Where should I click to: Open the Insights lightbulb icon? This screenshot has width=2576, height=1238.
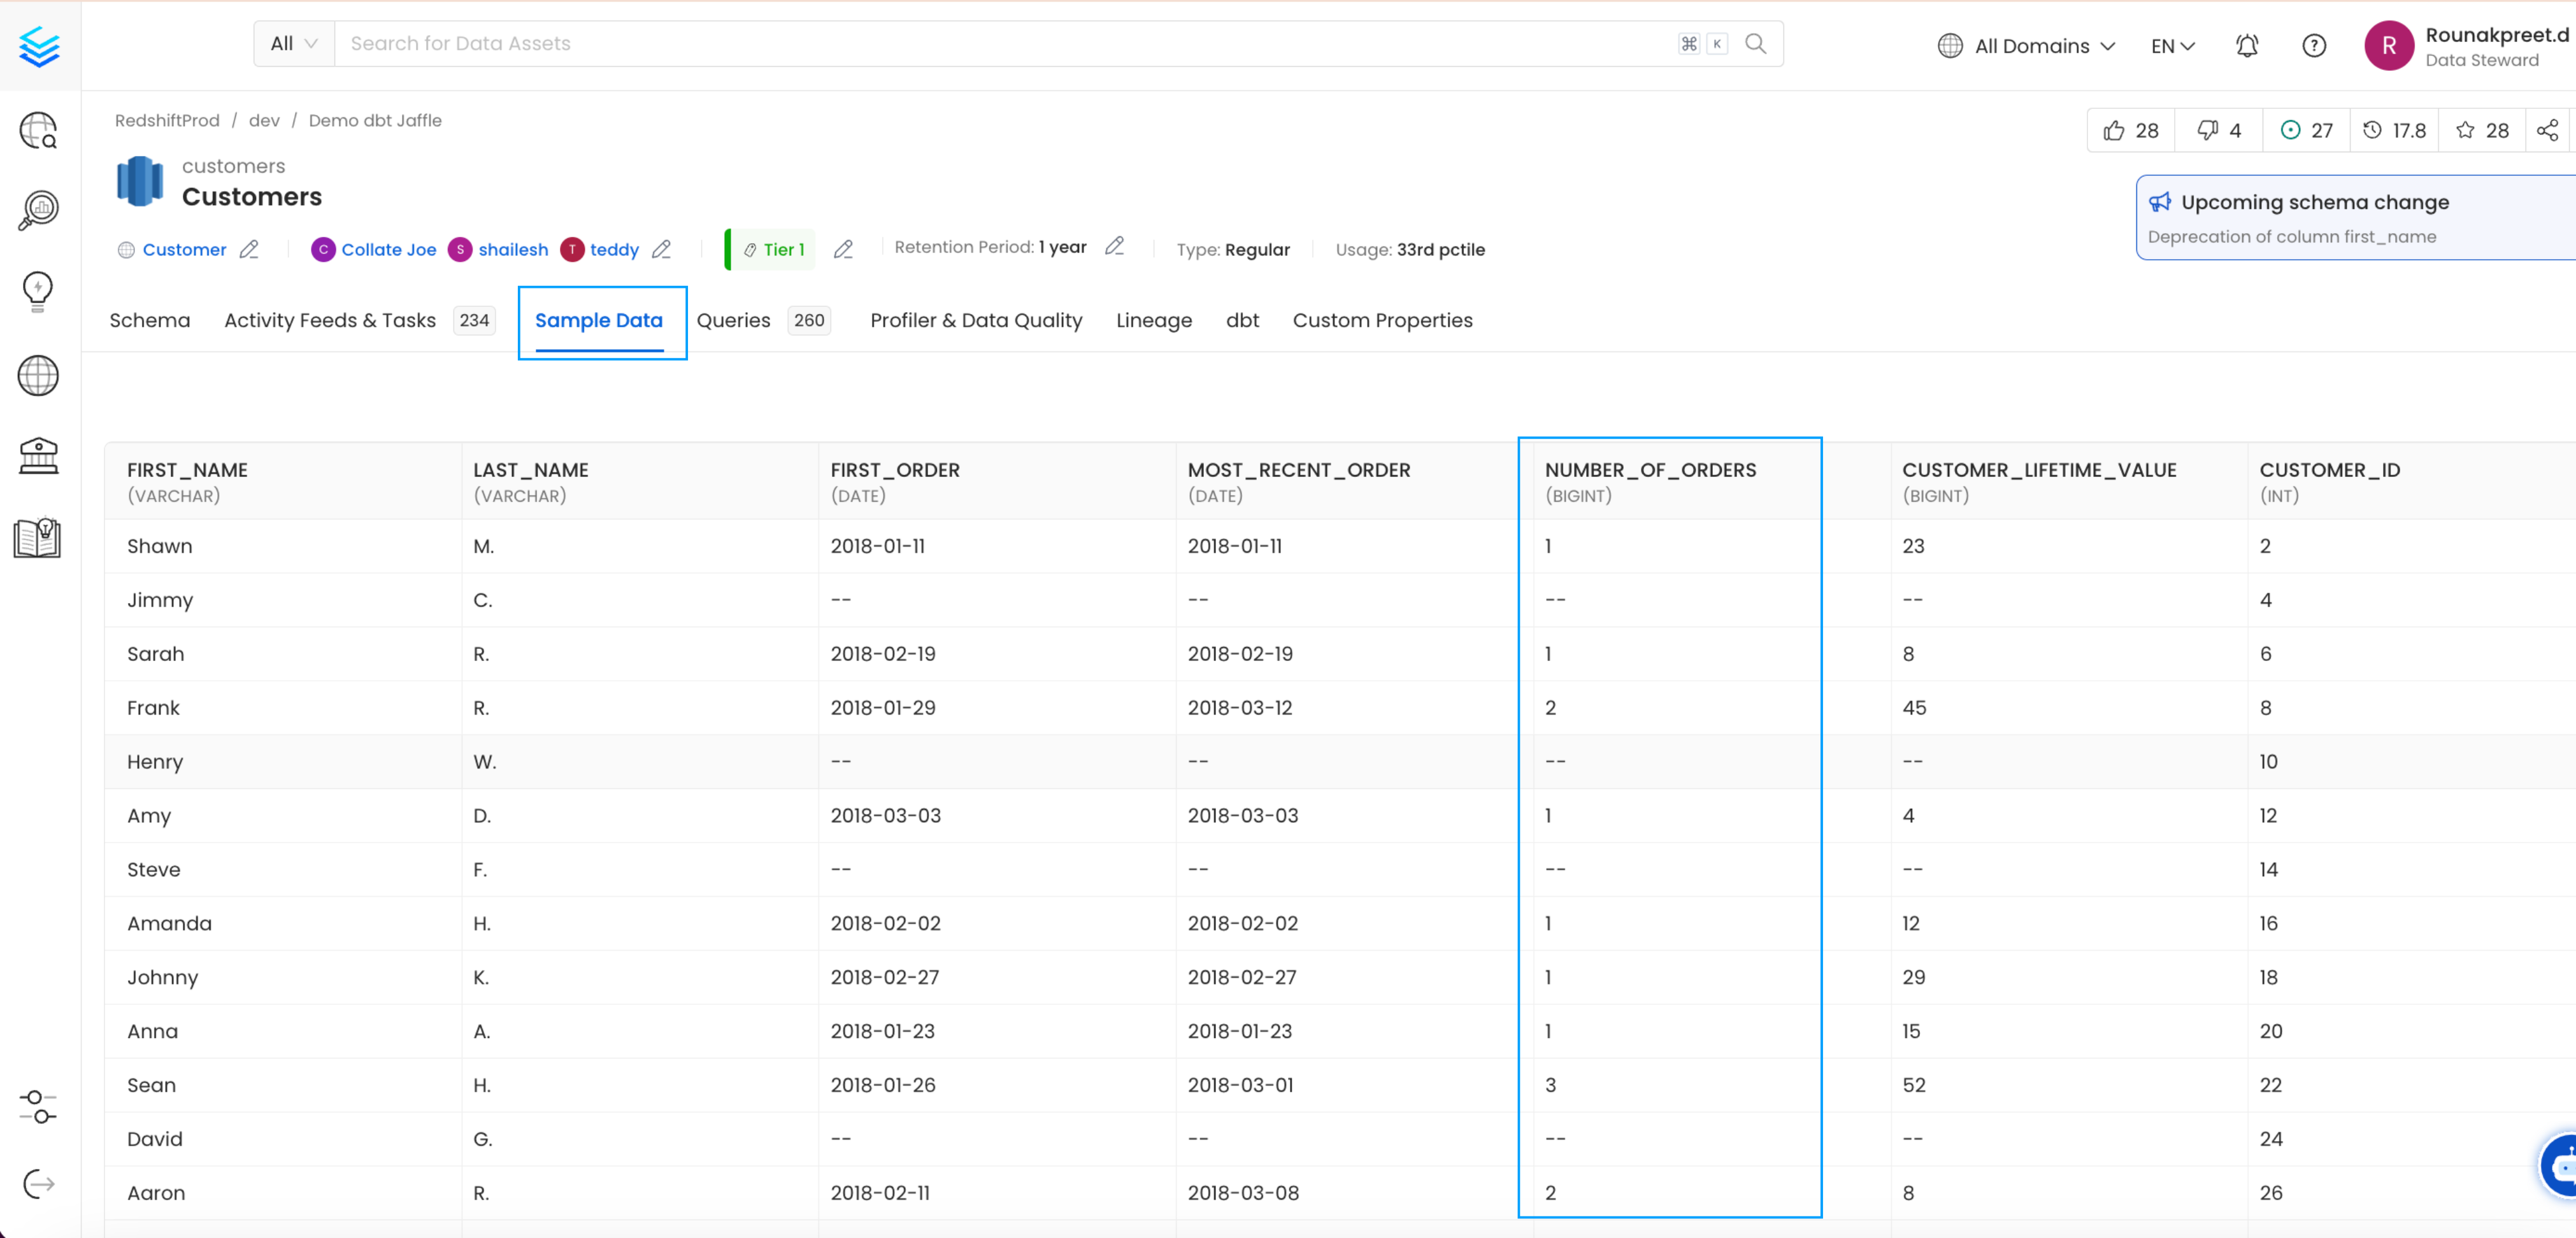37,291
